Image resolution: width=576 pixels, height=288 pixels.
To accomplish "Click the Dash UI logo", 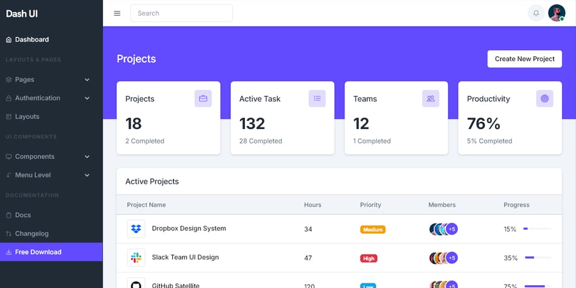I will pyautogui.click(x=22, y=14).
